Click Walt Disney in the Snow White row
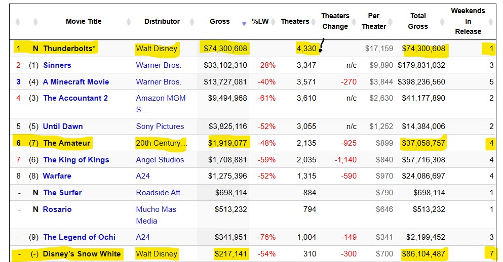This screenshot has width=503, height=262. [157, 254]
